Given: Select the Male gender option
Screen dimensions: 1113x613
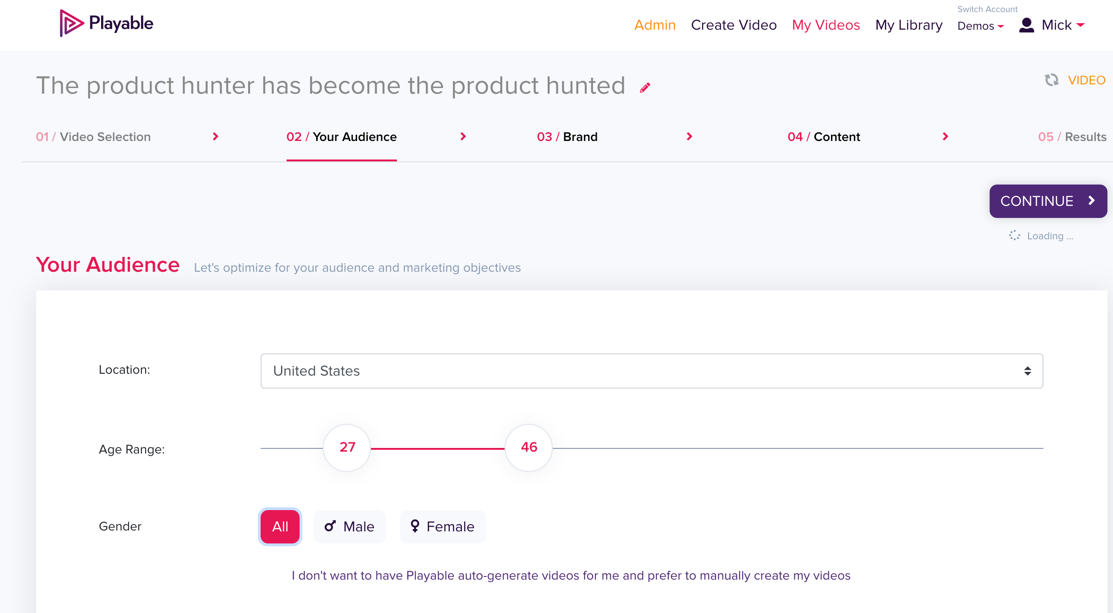Looking at the screenshot, I should 350,527.
